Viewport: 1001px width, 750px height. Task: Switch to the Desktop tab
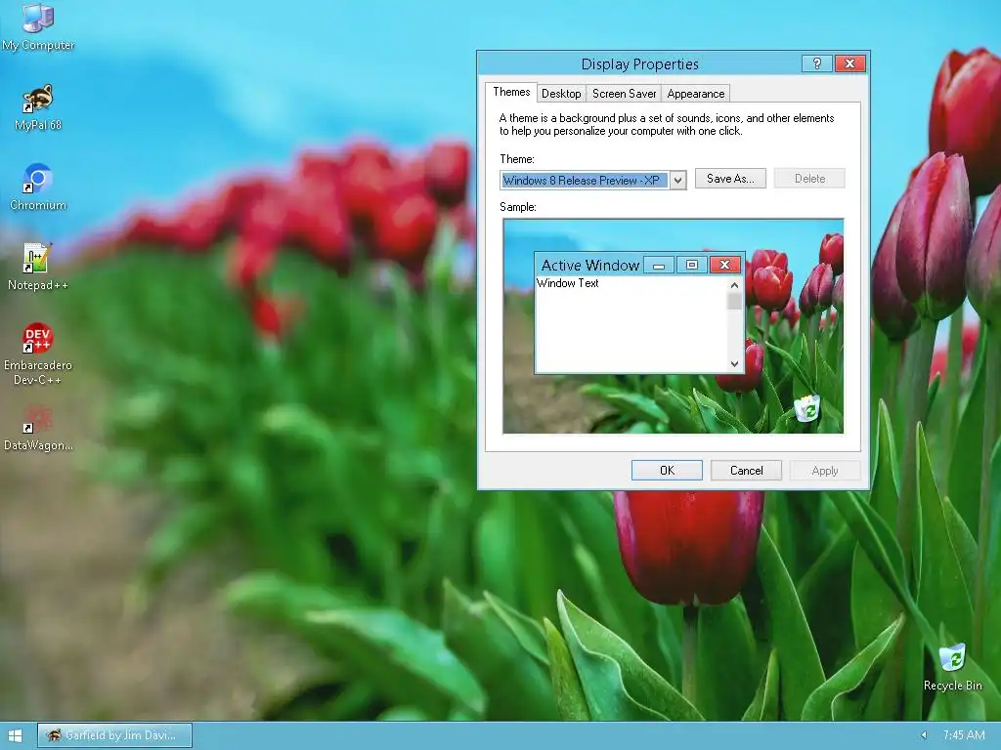point(561,94)
